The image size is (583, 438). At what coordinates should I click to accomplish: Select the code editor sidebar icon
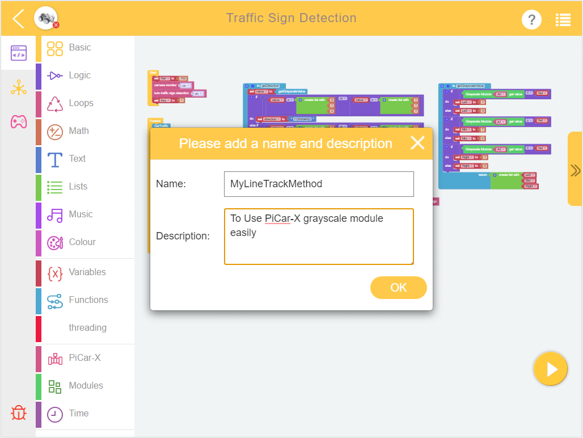point(19,53)
